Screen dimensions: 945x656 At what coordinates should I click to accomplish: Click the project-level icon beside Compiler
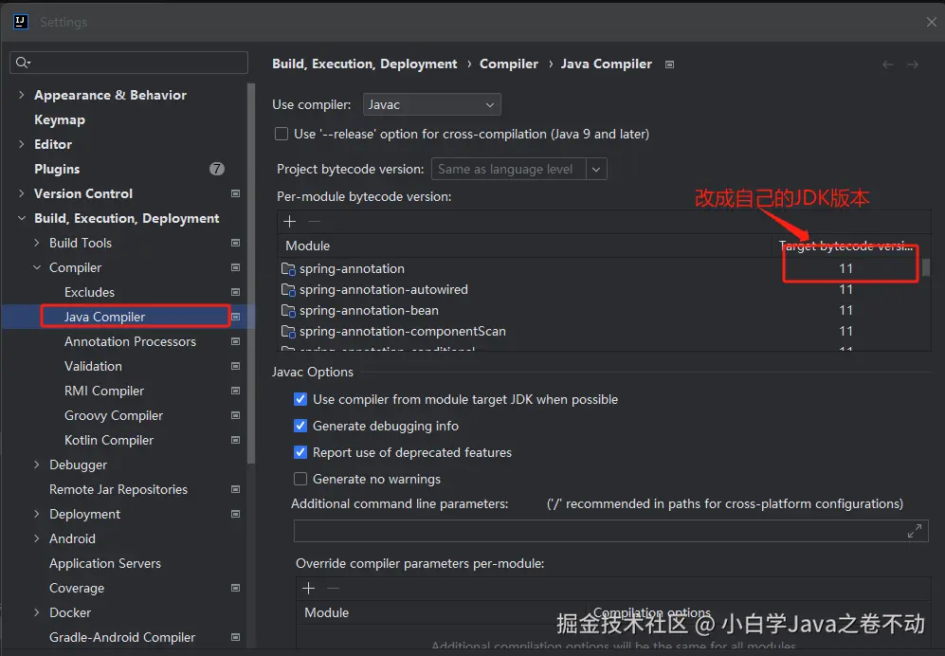(x=236, y=267)
